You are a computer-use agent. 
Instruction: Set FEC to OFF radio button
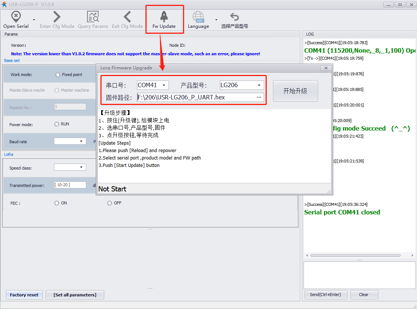[x=109, y=203]
